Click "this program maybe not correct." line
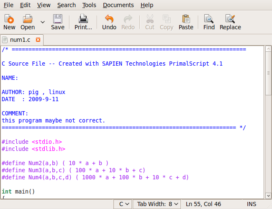The image size is (272, 209). (x=54, y=120)
